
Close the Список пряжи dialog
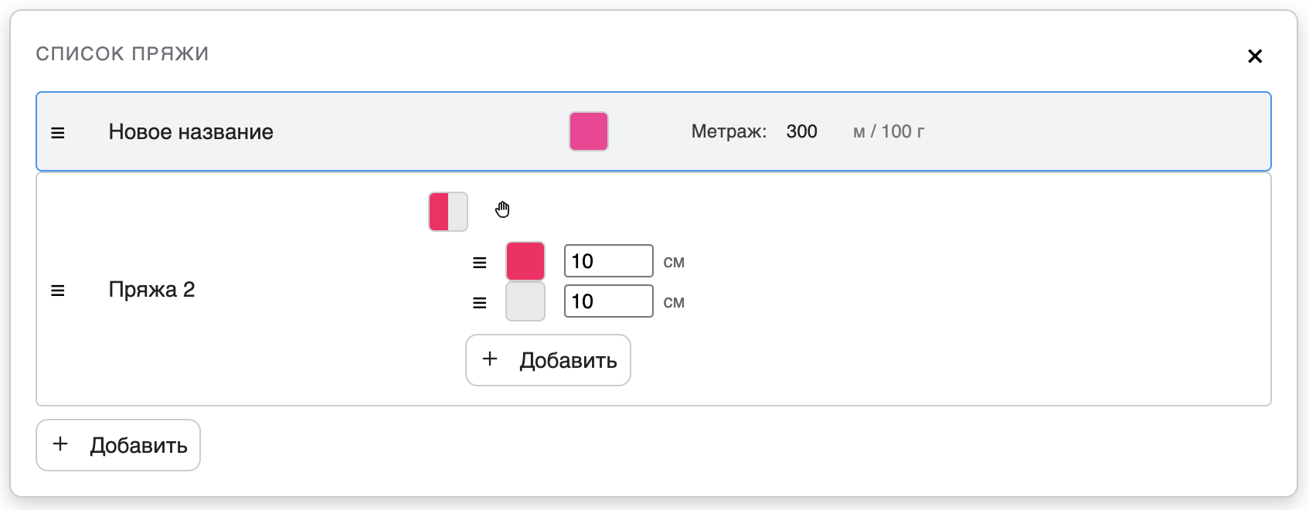(1255, 56)
